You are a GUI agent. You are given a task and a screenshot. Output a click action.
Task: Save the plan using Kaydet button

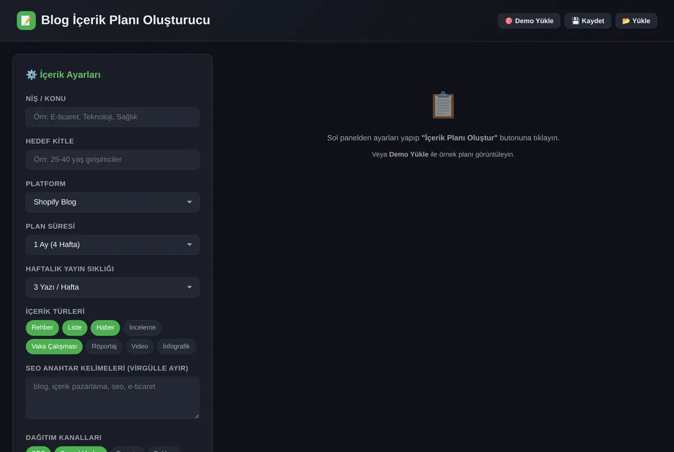588,21
